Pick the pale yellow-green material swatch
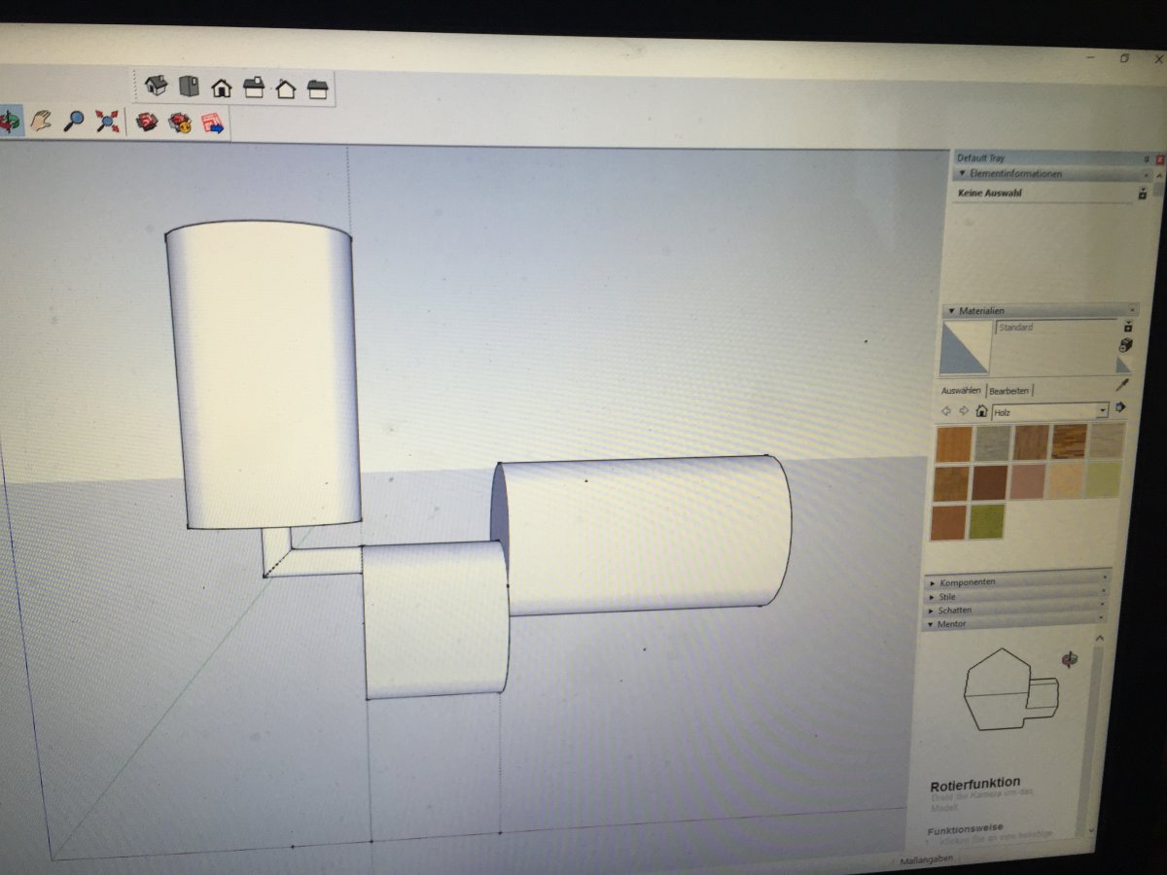 [1103, 479]
